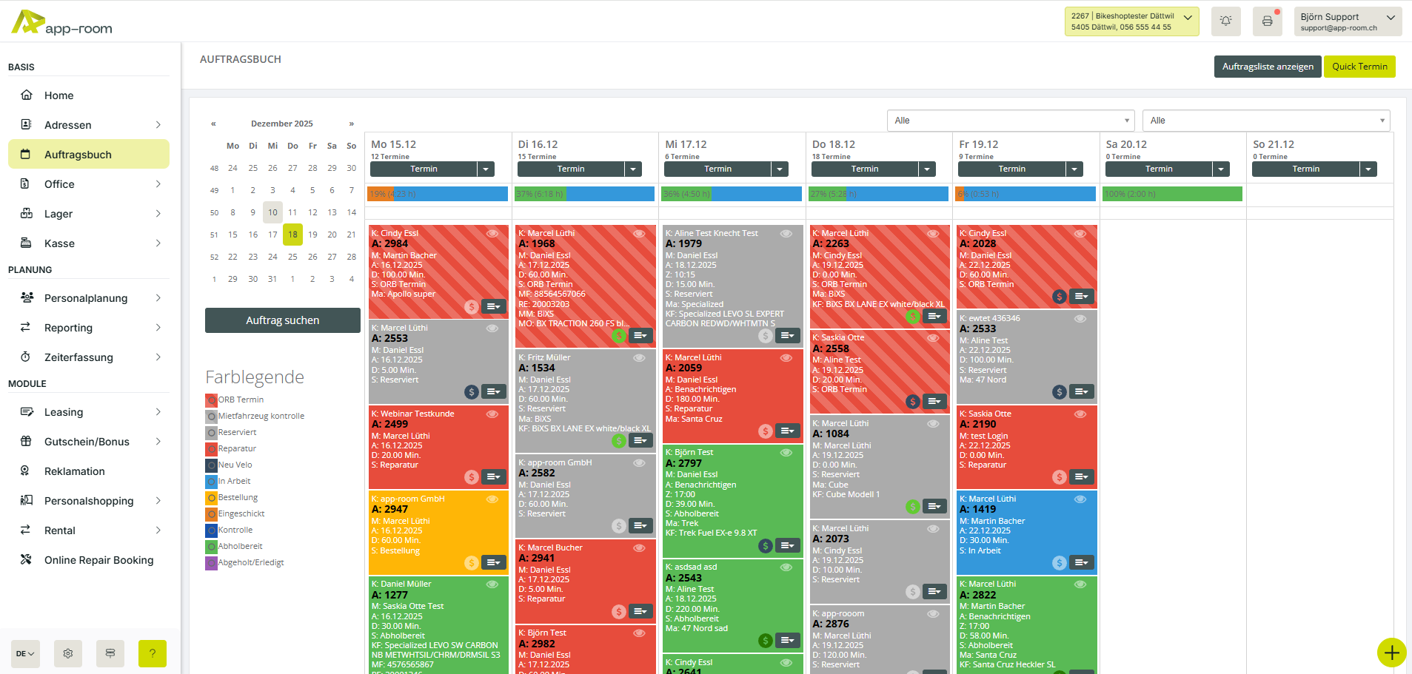Click the printer icon in header

coord(1267,21)
